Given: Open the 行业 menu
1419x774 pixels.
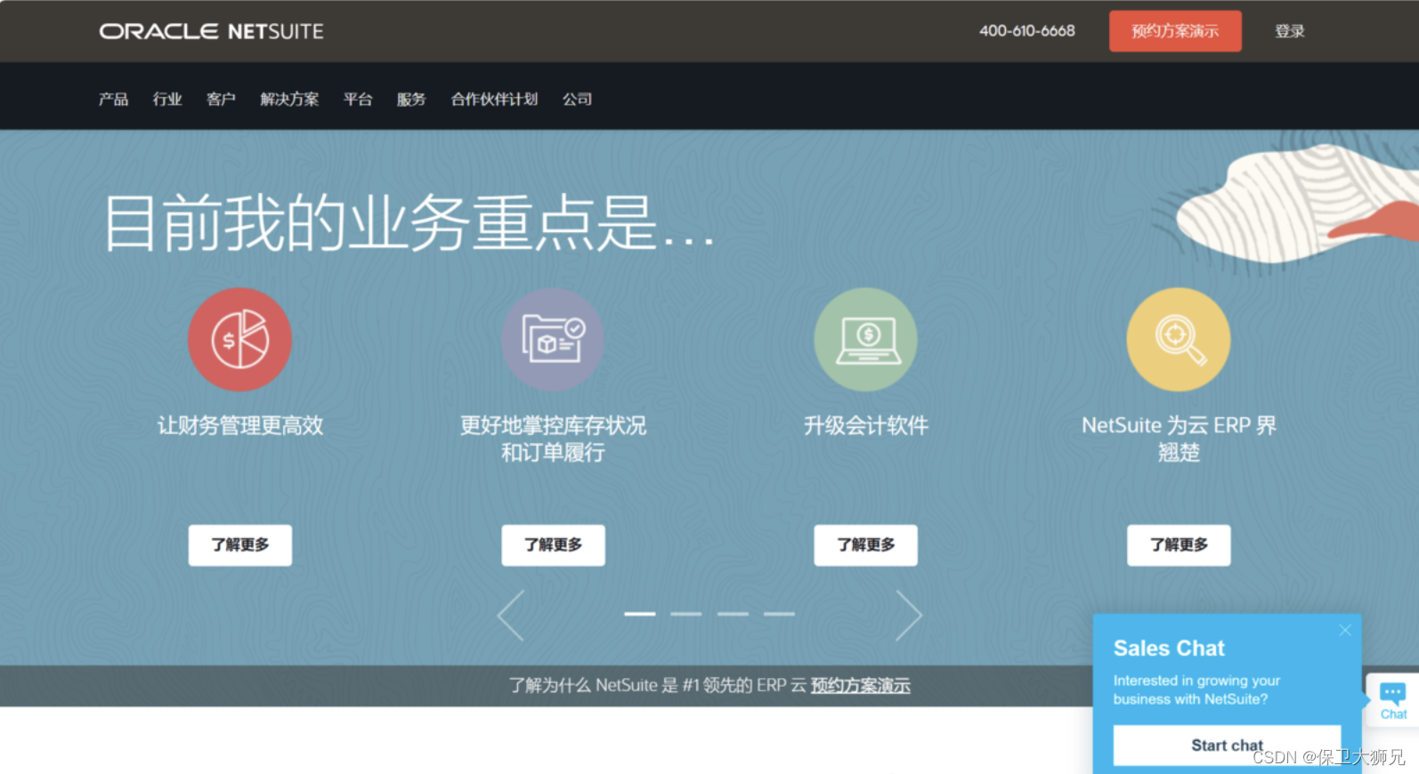Looking at the screenshot, I should [167, 99].
